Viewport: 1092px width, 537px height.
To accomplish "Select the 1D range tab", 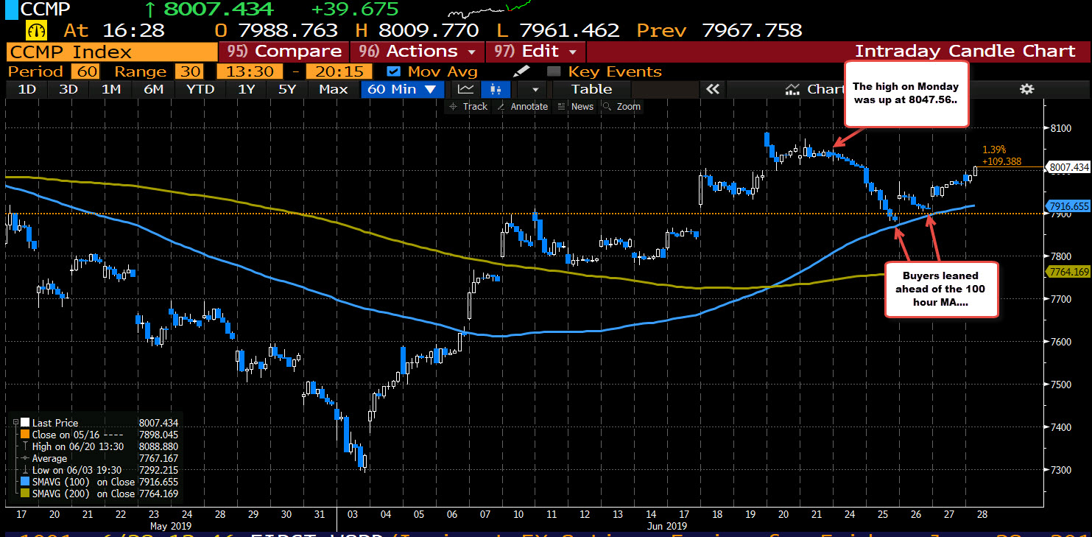I will (27, 89).
